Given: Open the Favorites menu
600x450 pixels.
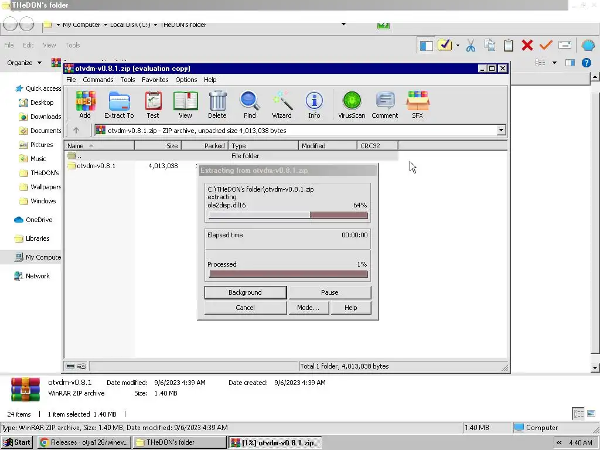Looking at the screenshot, I should [x=155, y=80].
